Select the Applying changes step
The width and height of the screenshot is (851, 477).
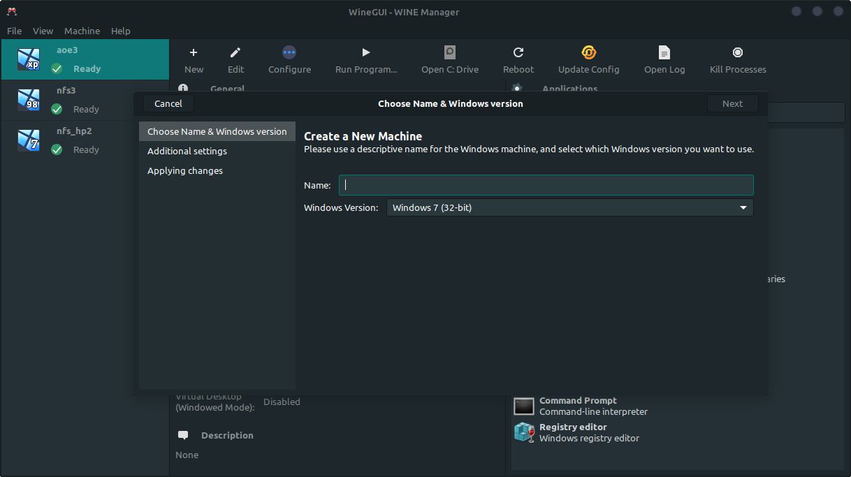185,170
